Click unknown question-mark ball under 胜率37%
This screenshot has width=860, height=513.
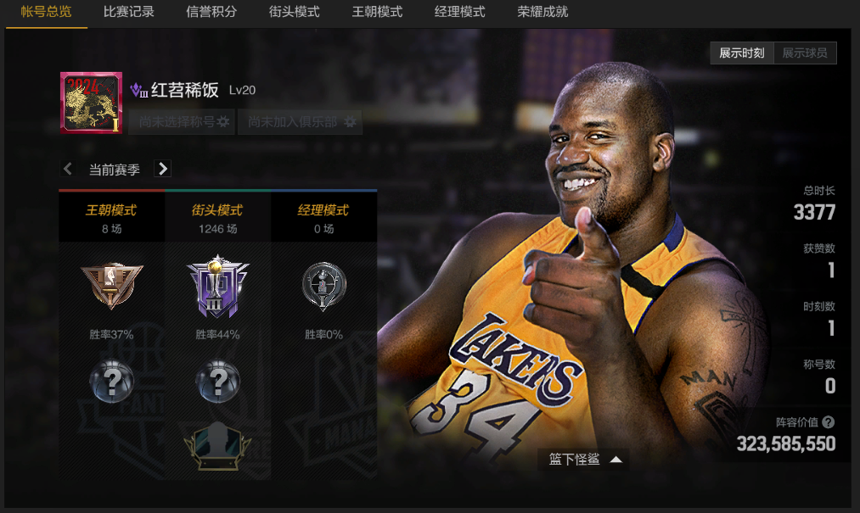click(x=112, y=381)
